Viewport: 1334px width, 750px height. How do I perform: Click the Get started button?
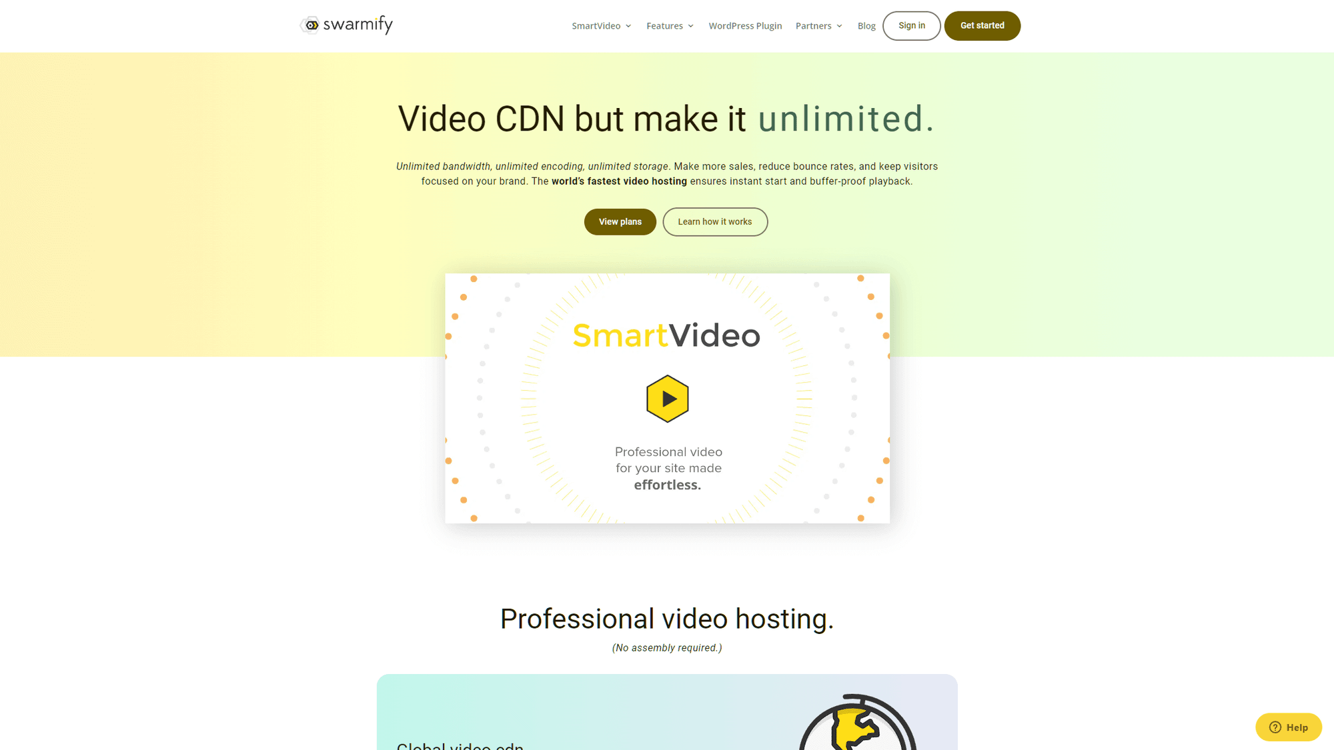click(982, 25)
